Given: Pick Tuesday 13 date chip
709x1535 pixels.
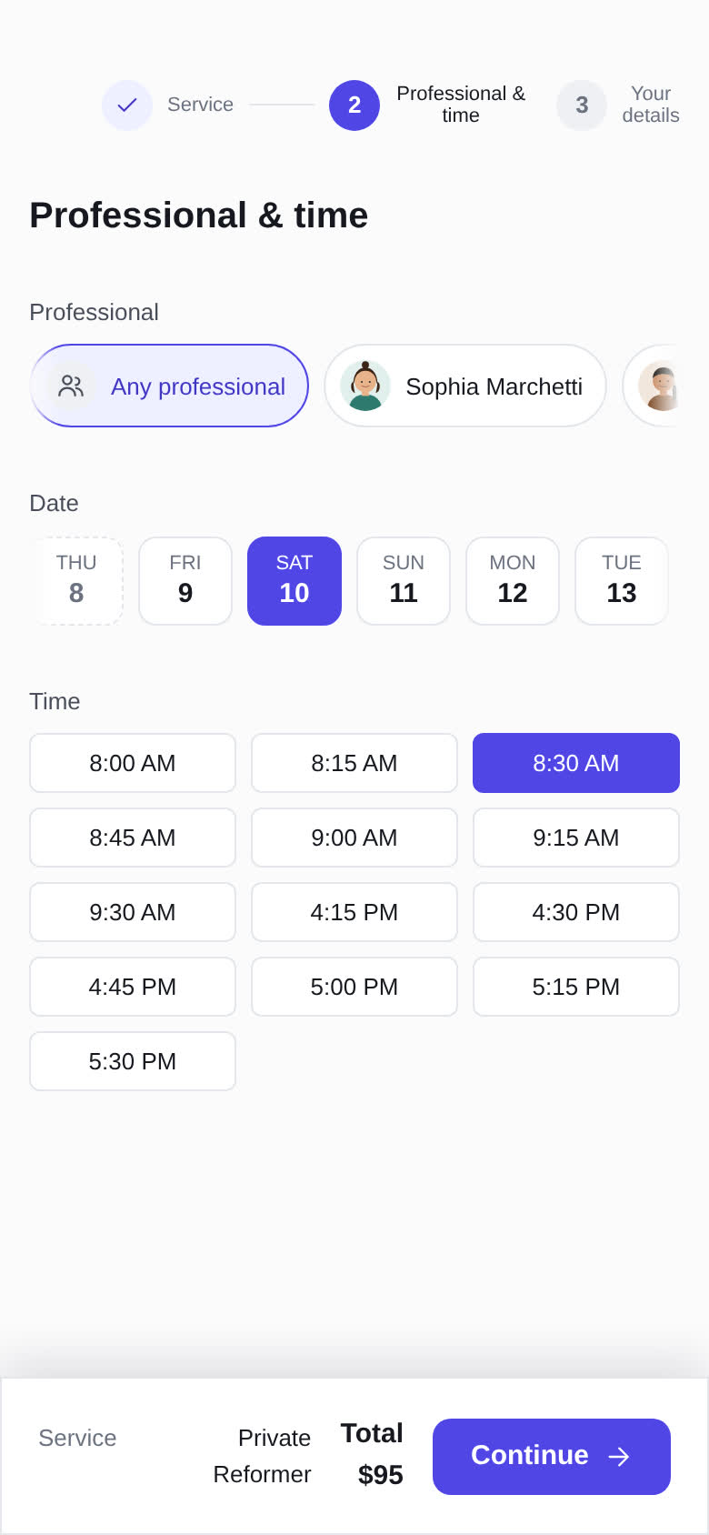Looking at the screenshot, I should click(x=622, y=581).
